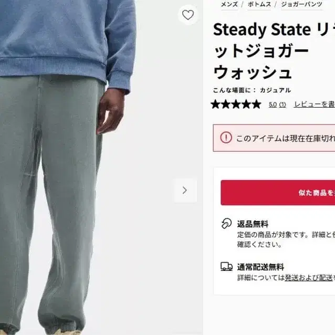The image size is (335, 335).
Task: Click the レビューを書く review link
Action: click(x=315, y=104)
